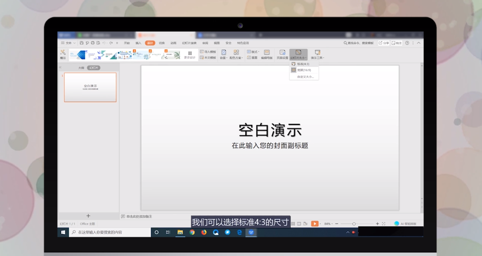Open AI-智能排版 smart layout

coord(405,224)
